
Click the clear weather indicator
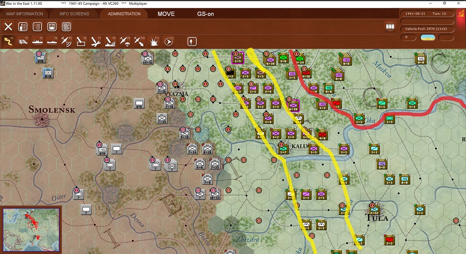pos(427,38)
